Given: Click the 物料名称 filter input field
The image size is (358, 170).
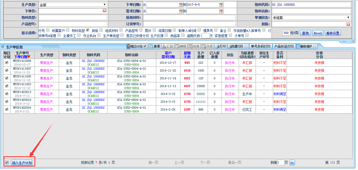Looking at the screenshot, I should click(x=311, y=11).
